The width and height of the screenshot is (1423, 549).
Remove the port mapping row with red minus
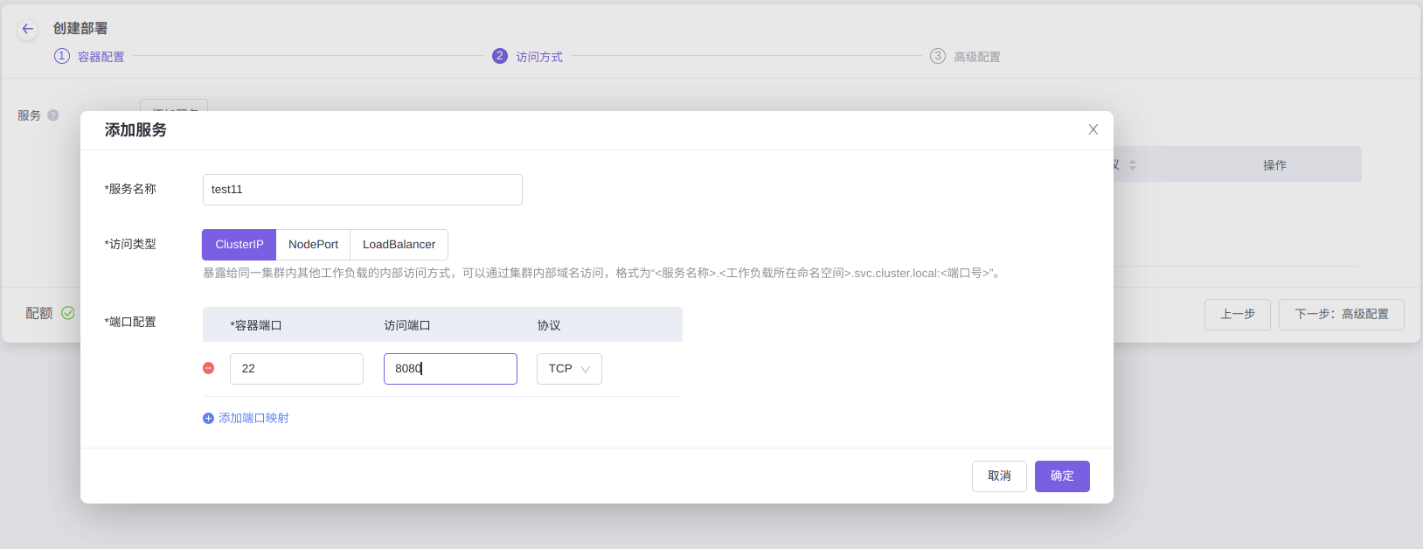coord(208,368)
